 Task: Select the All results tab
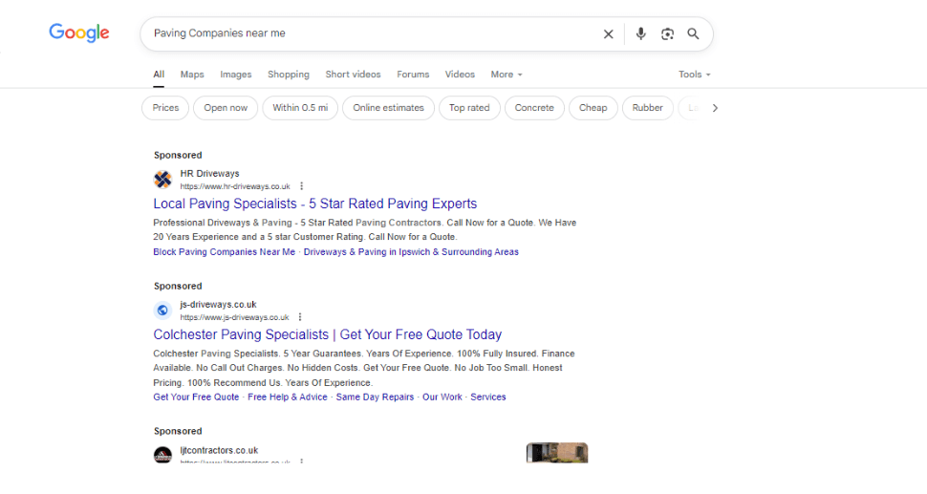click(x=159, y=75)
